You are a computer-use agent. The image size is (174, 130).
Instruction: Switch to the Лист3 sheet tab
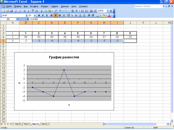pos(44,124)
